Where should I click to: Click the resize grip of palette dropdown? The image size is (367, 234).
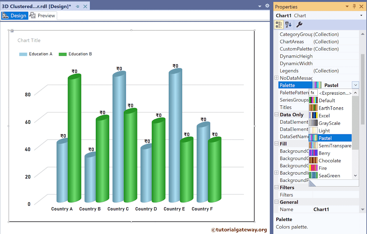312,183
